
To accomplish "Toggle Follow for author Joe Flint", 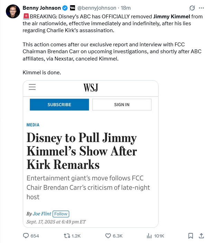I will pos(61,214).
